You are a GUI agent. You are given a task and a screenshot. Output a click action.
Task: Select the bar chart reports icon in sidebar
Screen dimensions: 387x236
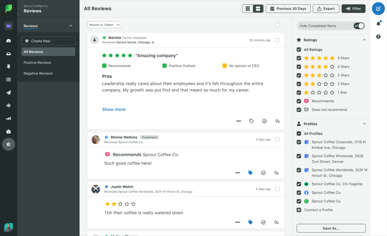[9, 118]
